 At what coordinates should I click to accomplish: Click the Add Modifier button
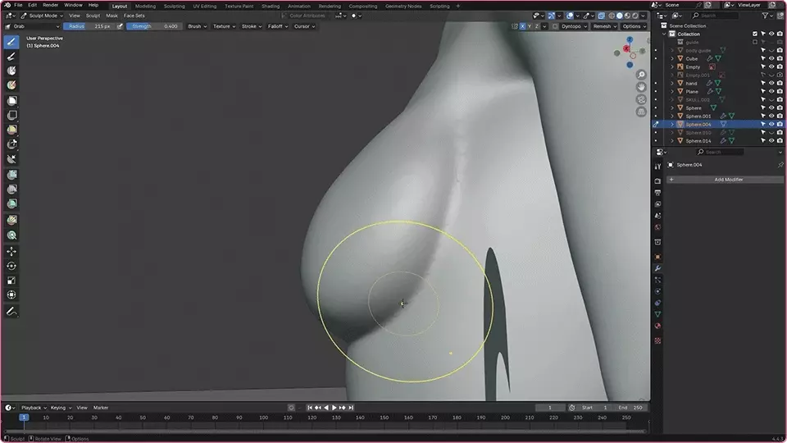tap(725, 180)
